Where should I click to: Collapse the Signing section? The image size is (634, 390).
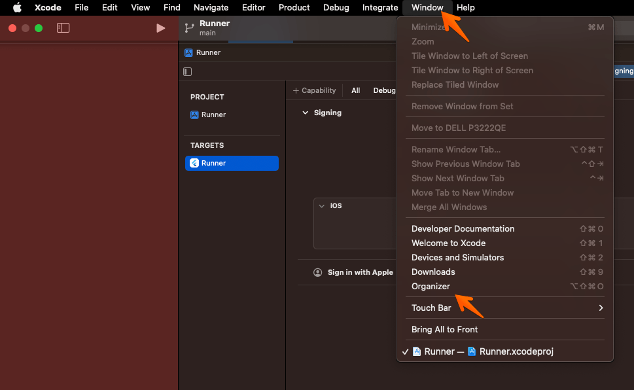[x=306, y=113]
